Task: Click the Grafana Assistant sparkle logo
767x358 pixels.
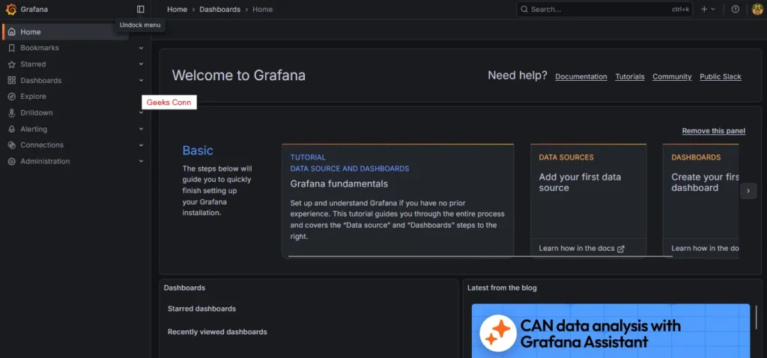Action: tap(498, 333)
